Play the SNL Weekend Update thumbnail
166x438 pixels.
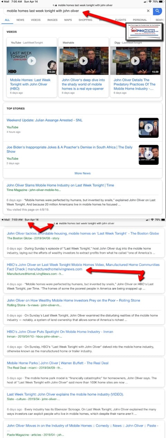(x=148, y=128)
